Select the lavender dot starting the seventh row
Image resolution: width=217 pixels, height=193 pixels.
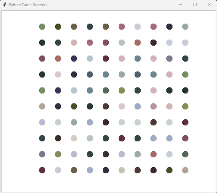42,122
